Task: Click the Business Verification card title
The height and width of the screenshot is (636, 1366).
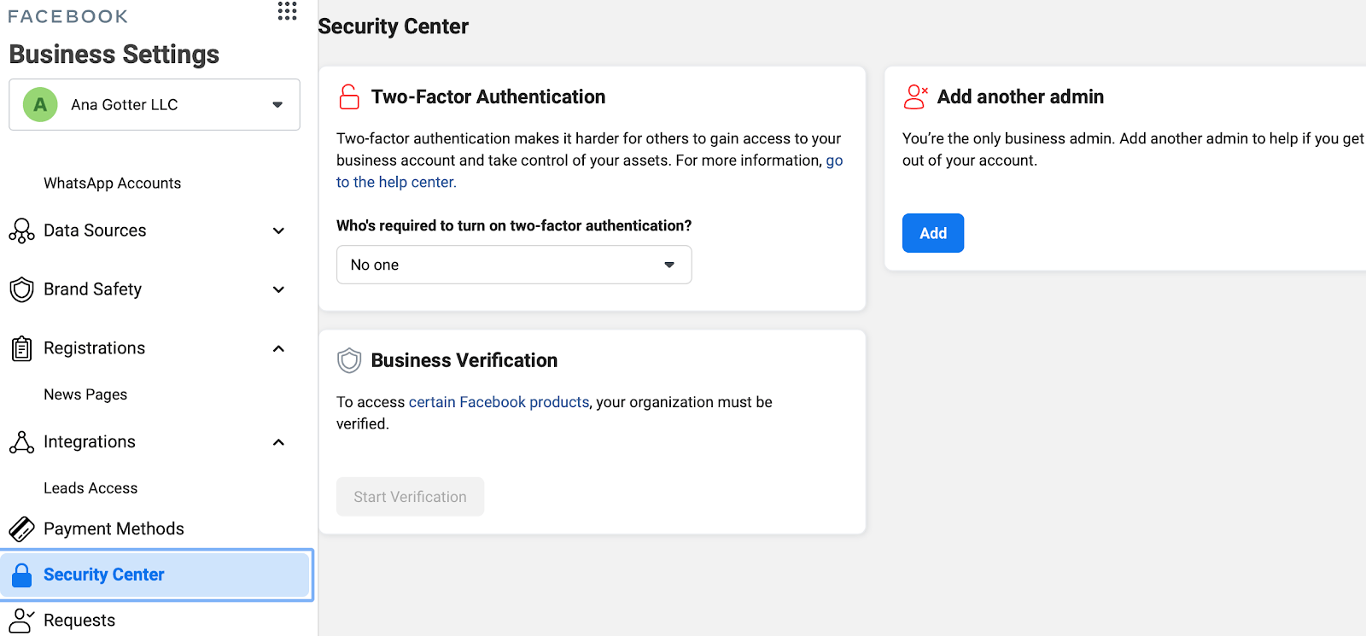Action: tap(464, 360)
